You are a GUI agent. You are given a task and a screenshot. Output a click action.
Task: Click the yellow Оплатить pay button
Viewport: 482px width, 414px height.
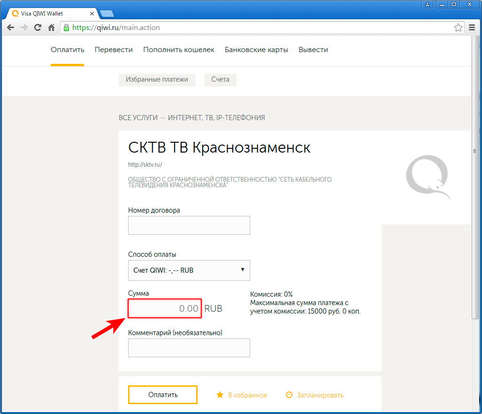(162, 395)
